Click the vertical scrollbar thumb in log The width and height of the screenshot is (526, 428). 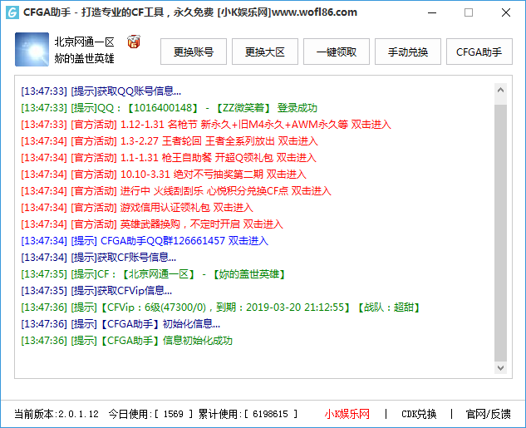pyautogui.click(x=500, y=234)
